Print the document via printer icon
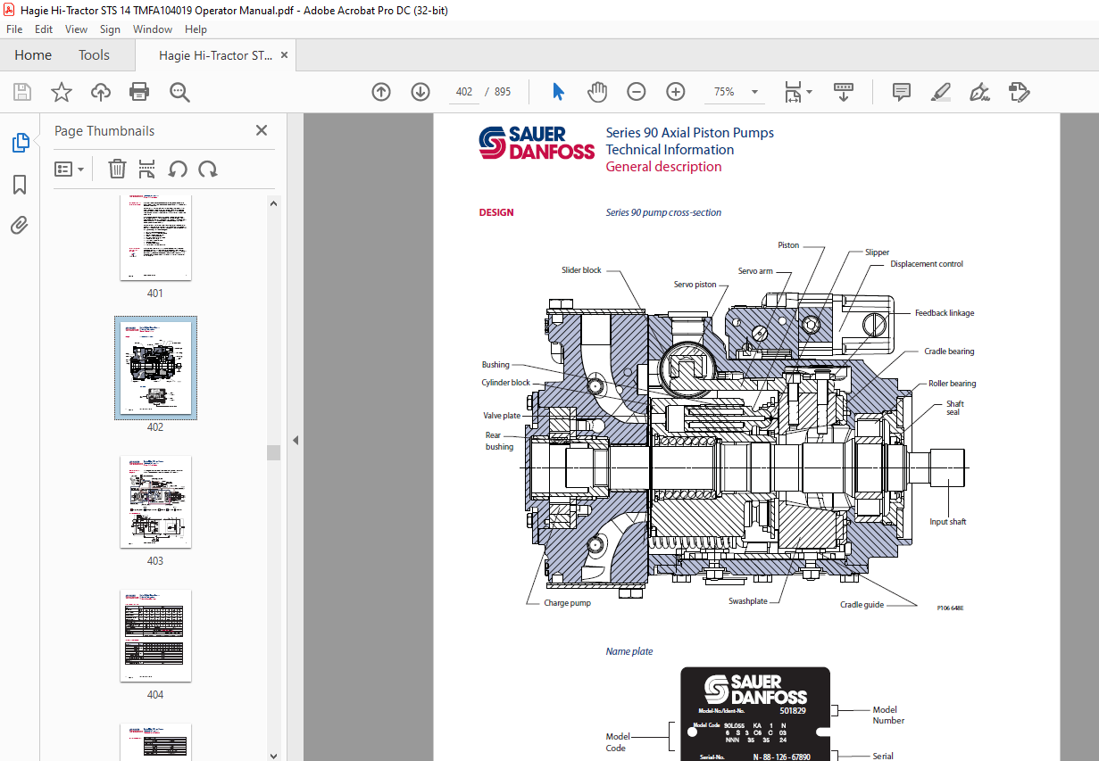Viewport: 1099px width, 761px height. tap(139, 92)
